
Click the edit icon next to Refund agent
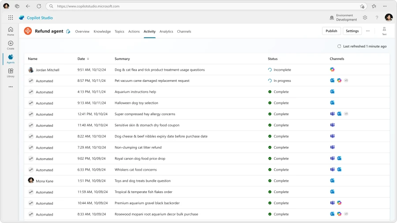pos(68,31)
